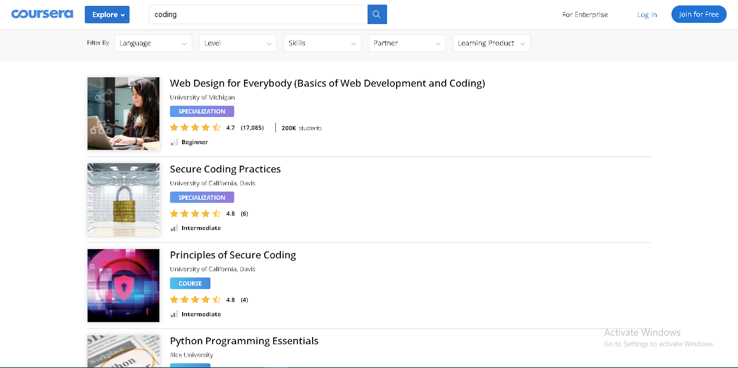Expand the Partner filter dropdown
Image resolution: width=738 pixels, height=368 pixels.
[x=407, y=43]
